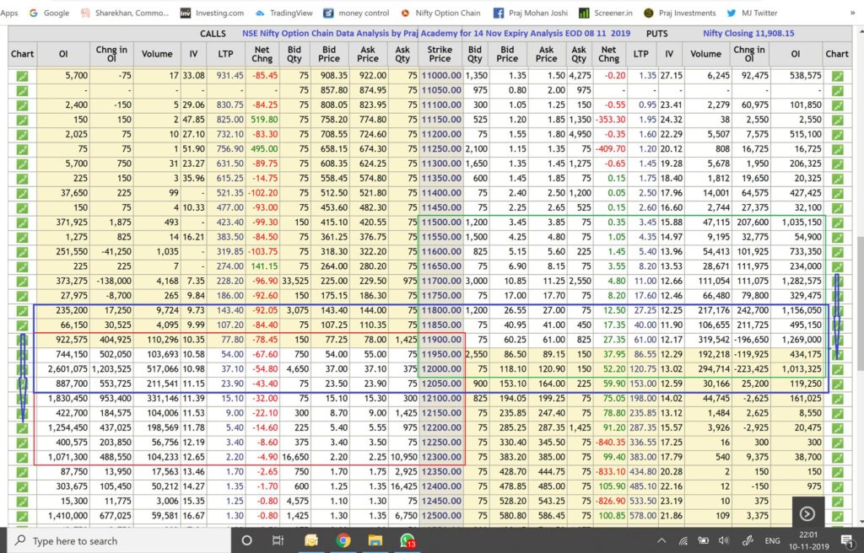This screenshot has width=864, height=553.
Task: Open WhatsApp from the taskbar
Action: [x=407, y=540]
